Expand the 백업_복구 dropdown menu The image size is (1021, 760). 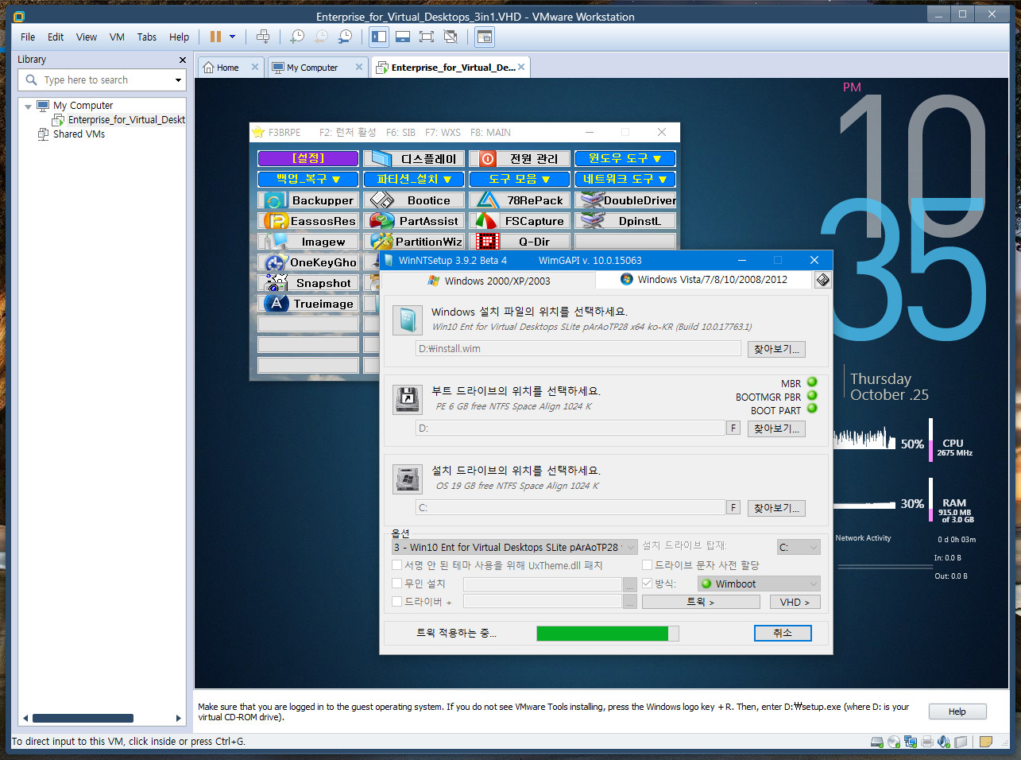[x=308, y=179]
